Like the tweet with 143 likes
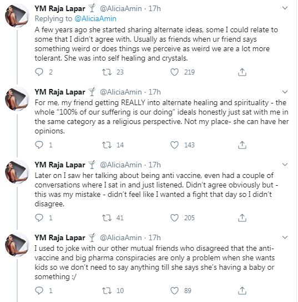This screenshot has width=298, height=302. (174, 145)
